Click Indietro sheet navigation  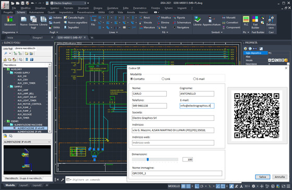pos(55,18)
